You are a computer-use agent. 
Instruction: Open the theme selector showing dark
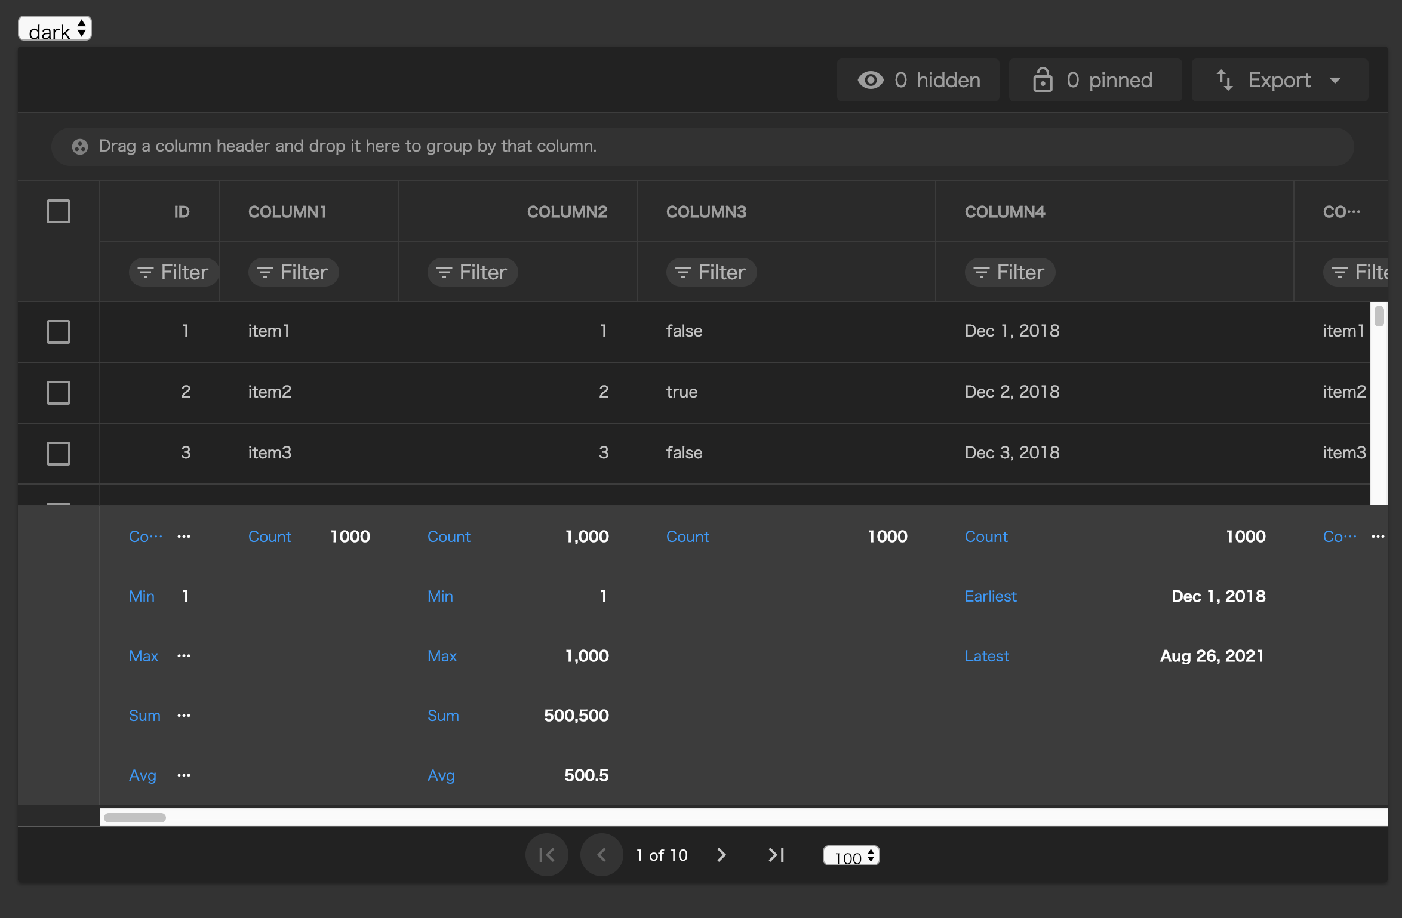(54, 28)
